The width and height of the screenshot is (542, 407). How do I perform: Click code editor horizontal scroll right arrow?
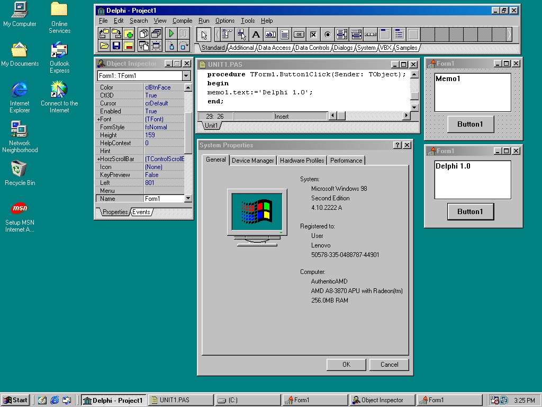click(x=406, y=116)
